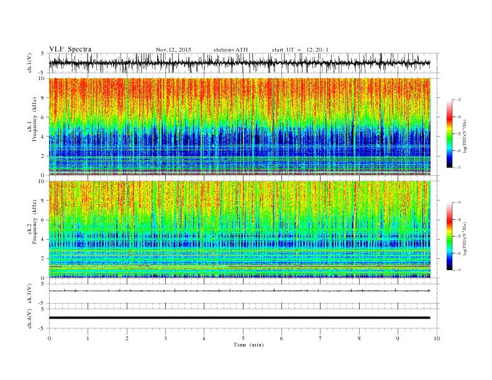492x380 pixels.
Task: Click the ch.3 thin voltage trace
Action: 239,291
